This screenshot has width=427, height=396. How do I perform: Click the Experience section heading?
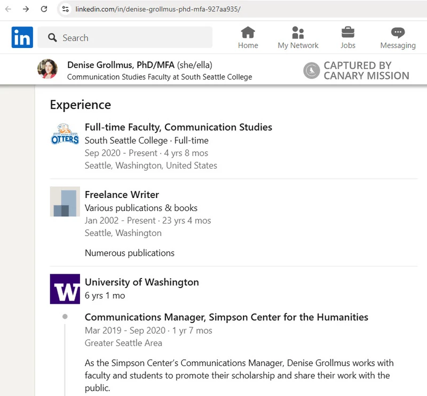(x=81, y=105)
